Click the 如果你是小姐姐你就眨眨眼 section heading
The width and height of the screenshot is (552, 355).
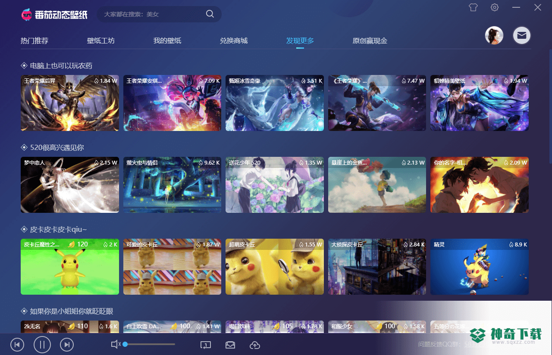(x=72, y=311)
